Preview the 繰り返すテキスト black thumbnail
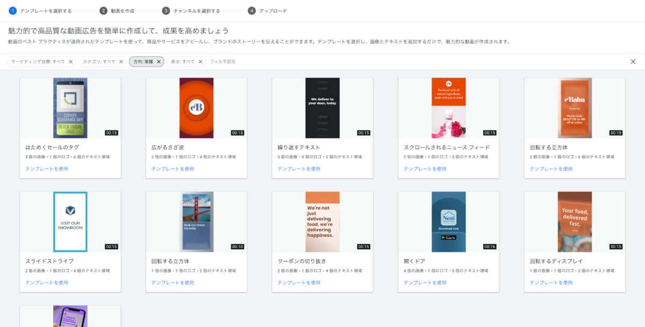This screenshot has height=327, width=645. (322, 108)
